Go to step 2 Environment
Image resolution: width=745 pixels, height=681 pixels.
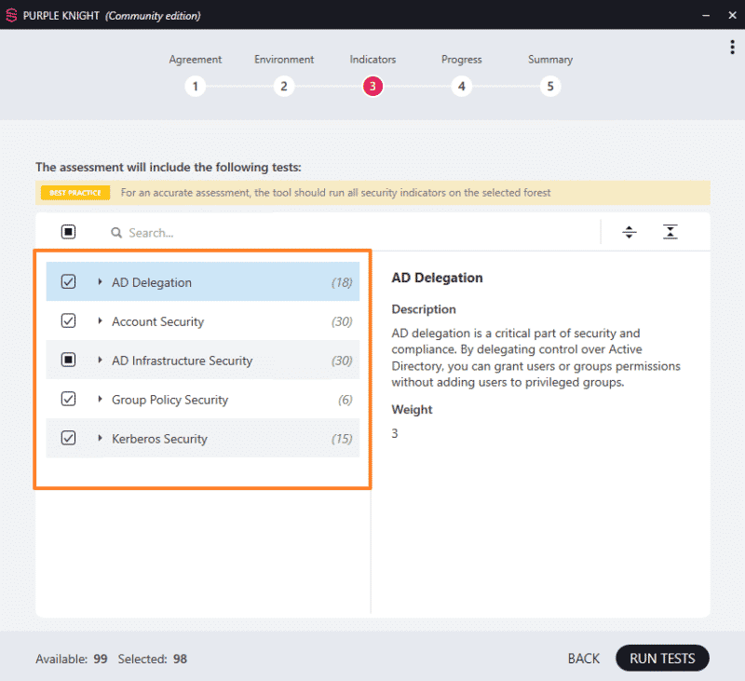coord(284,87)
